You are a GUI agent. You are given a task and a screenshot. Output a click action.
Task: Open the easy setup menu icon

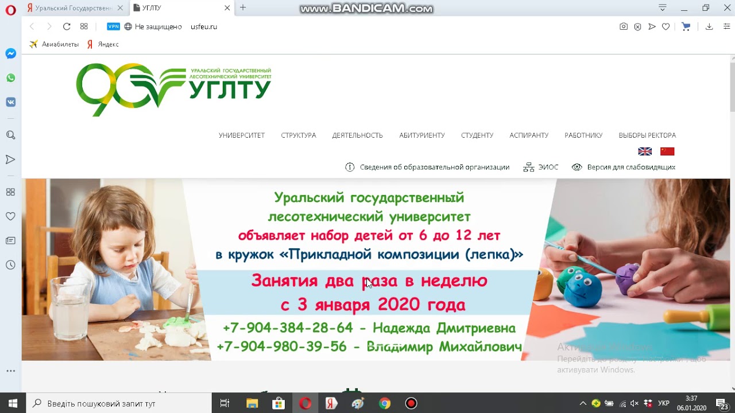[x=726, y=26]
